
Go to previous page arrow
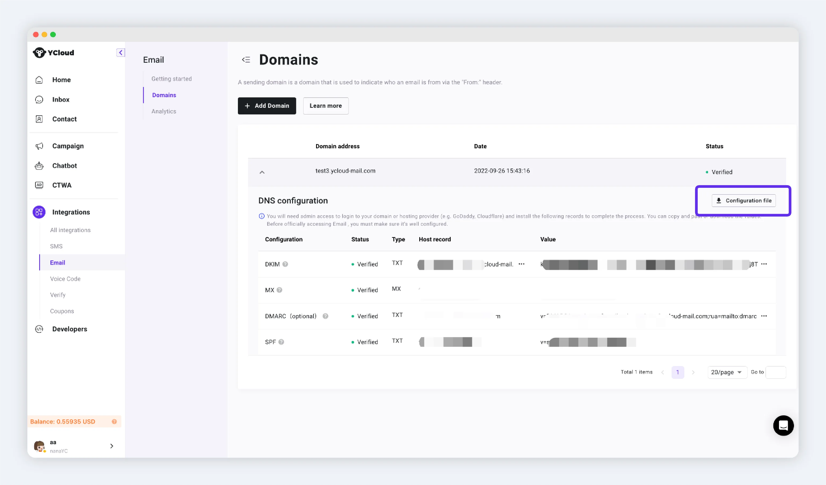pos(663,372)
